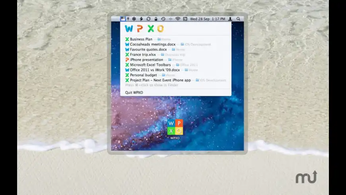Click the Excel icon beside France trip.xlsx
346x195 pixels.
127,55
